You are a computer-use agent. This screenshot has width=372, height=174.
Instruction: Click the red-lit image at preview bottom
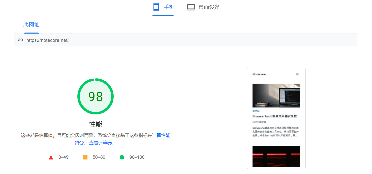(x=276, y=156)
